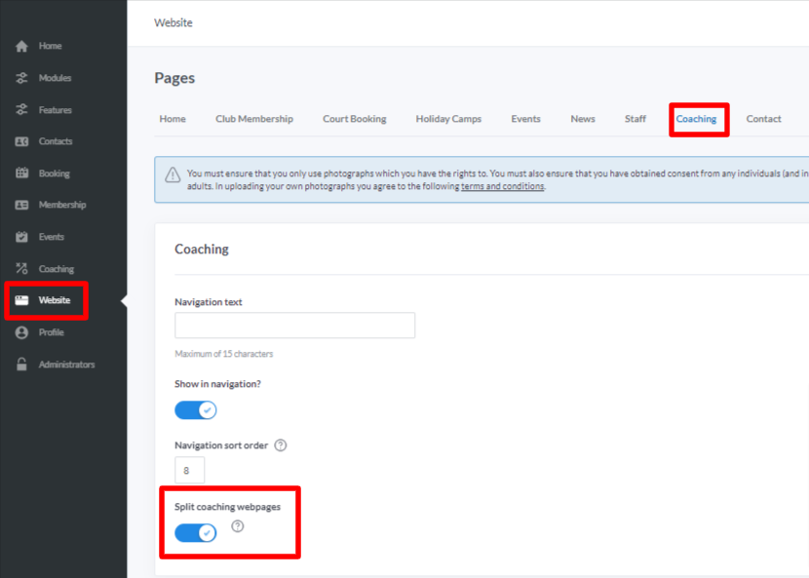The height and width of the screenshot is (578, 809).
Task: Open help for Navigation sort order
Action: (281, 445)
